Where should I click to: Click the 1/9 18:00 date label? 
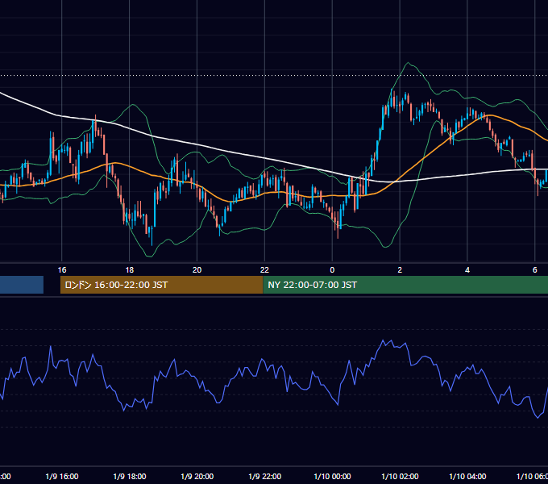[x=130, y=476]
